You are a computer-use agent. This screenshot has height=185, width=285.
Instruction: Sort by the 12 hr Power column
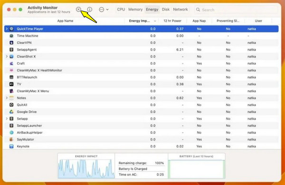(x=172, y=21)
